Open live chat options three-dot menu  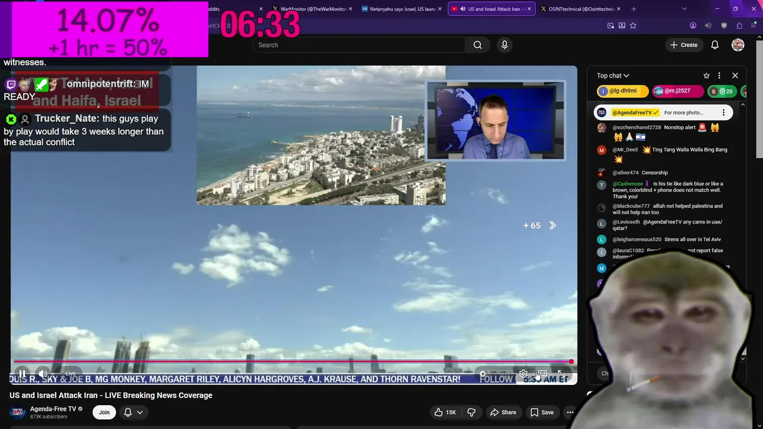click(x=719, y=76)
